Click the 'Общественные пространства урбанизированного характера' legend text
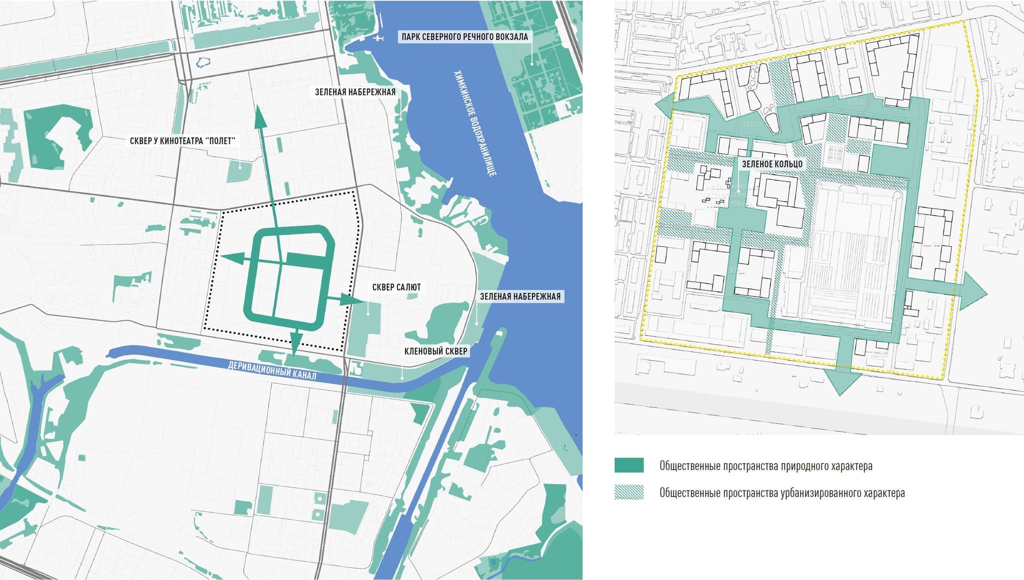This screenshot has width=1024, height=580. (782, 493)
